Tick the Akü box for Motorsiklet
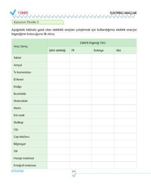This screenshot has width=151, height=184. [125, 101]
